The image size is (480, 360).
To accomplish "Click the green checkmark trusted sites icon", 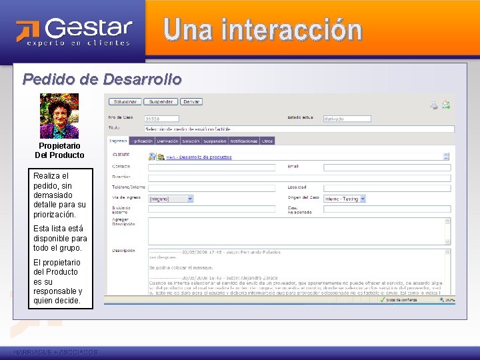I will click(382, 300).
